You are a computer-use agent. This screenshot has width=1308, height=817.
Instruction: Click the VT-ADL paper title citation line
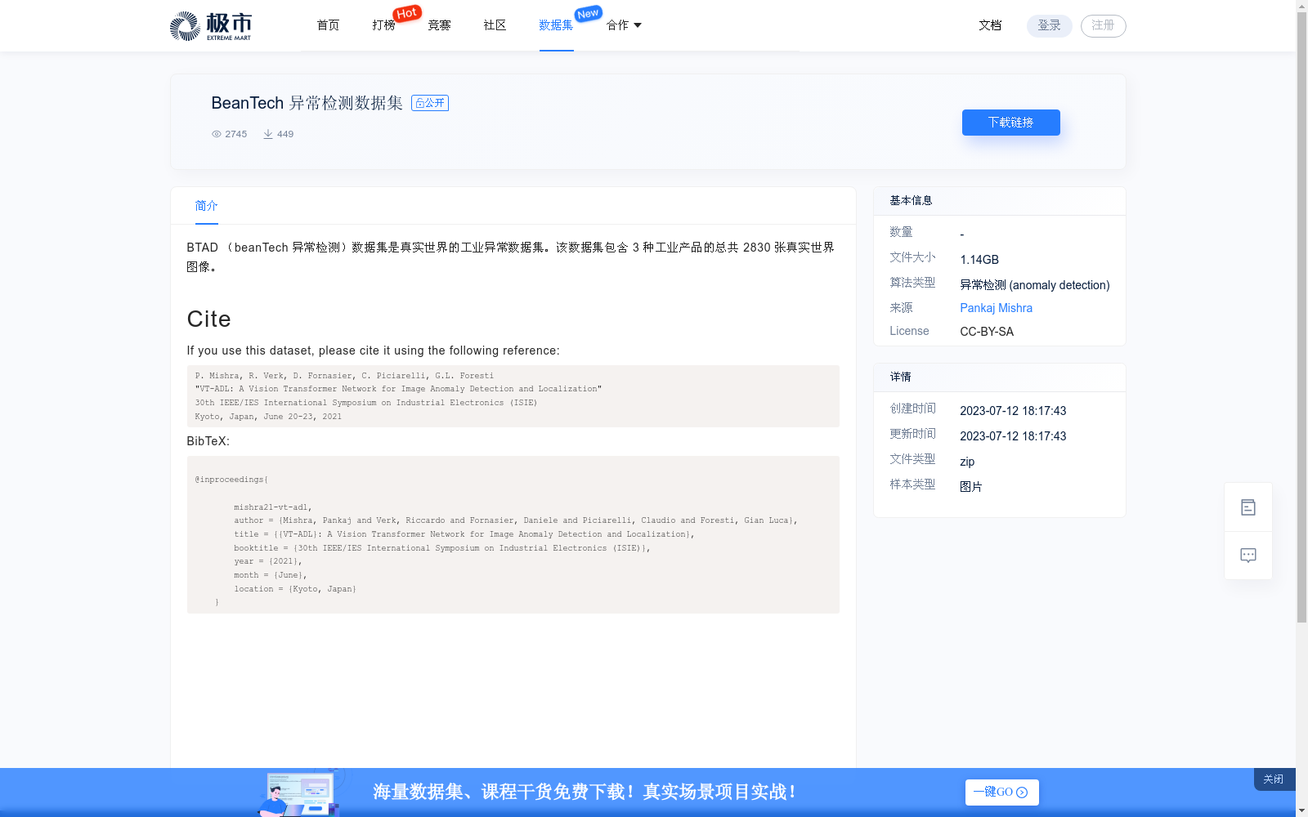[398, 389]
